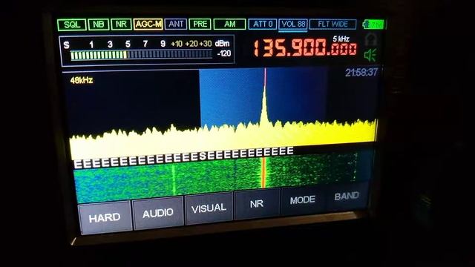Viewport: 475px width, 267px height.
Task: Open the AUDIO settings menu
Action: click(x=158, y=213)
